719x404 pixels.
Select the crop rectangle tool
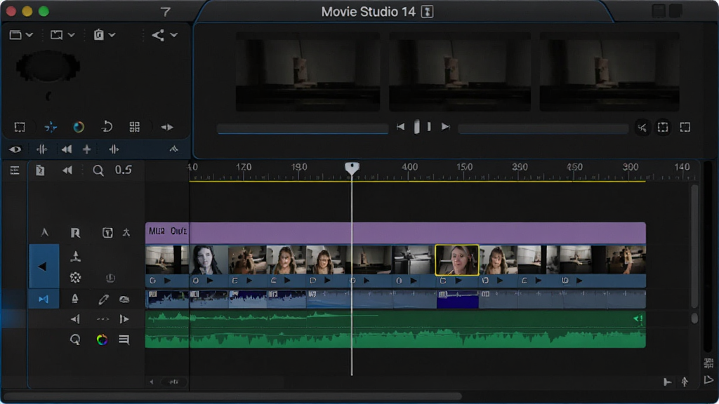point(20,127)
